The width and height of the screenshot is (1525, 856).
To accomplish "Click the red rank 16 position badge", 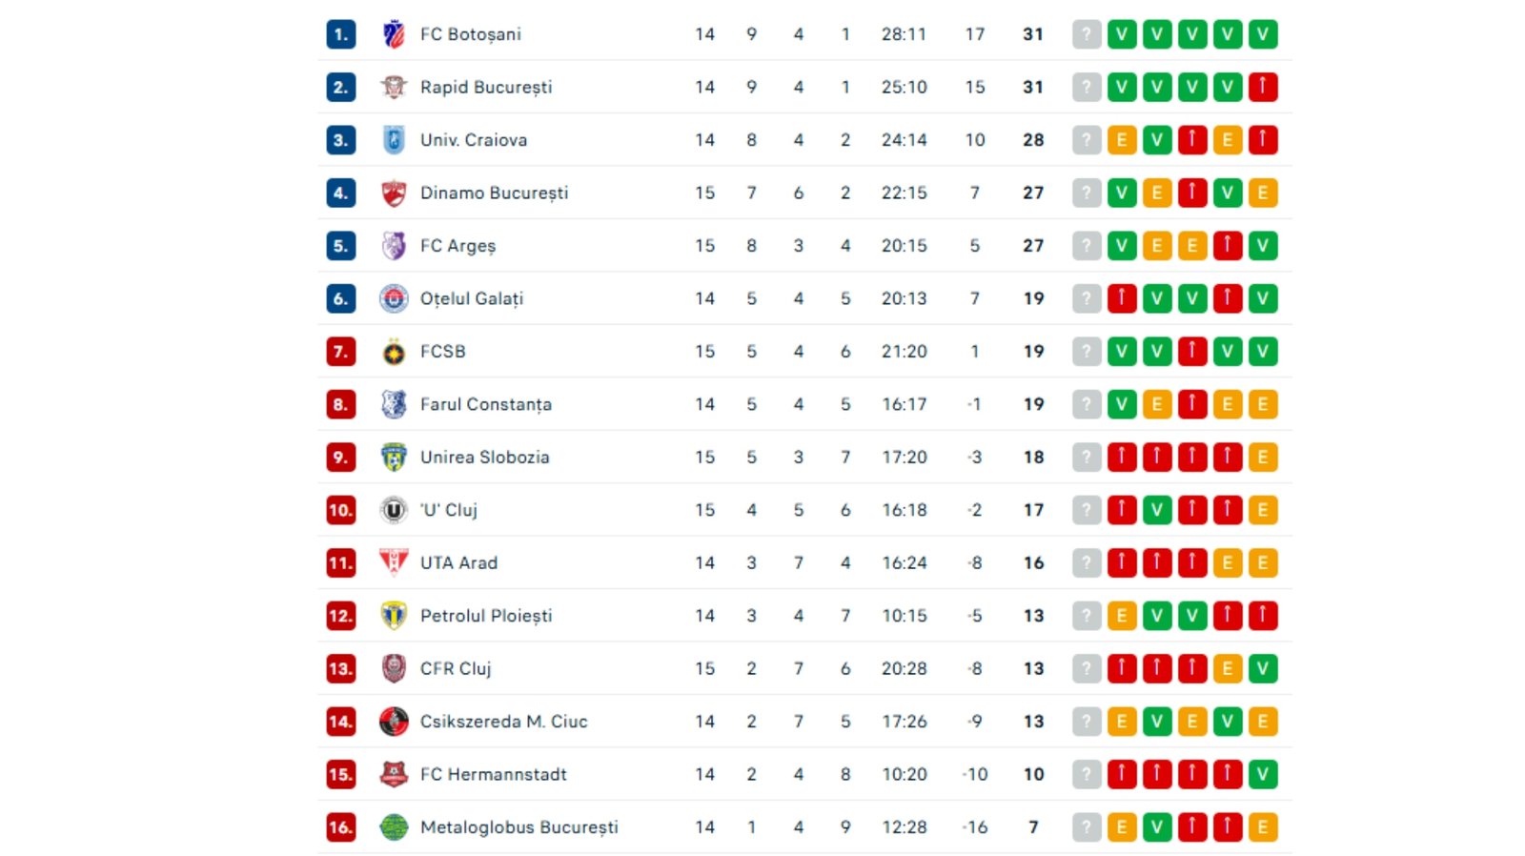I will tap(340, 827).
